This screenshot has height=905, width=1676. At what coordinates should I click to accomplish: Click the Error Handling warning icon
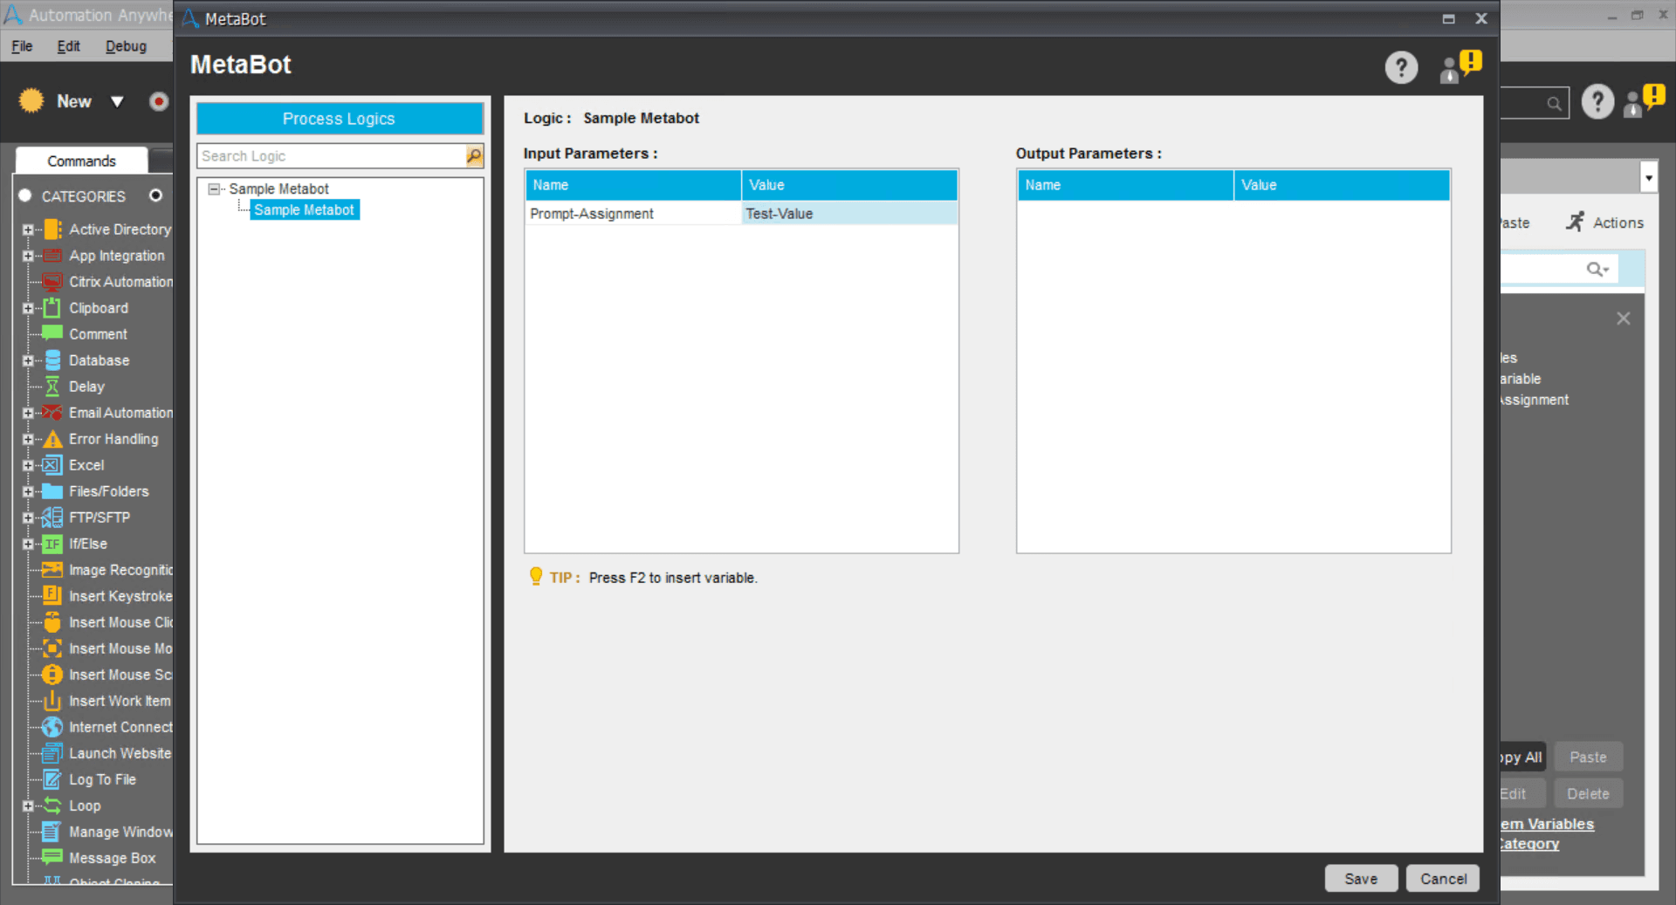coord(52,439)
